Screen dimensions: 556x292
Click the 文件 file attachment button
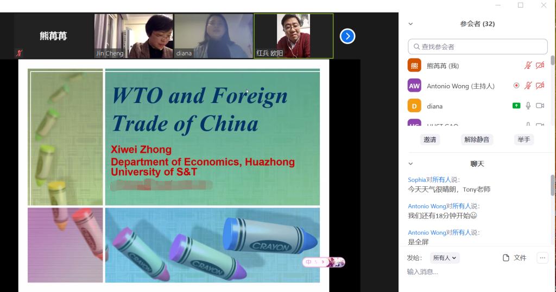(x=515, y=258)
